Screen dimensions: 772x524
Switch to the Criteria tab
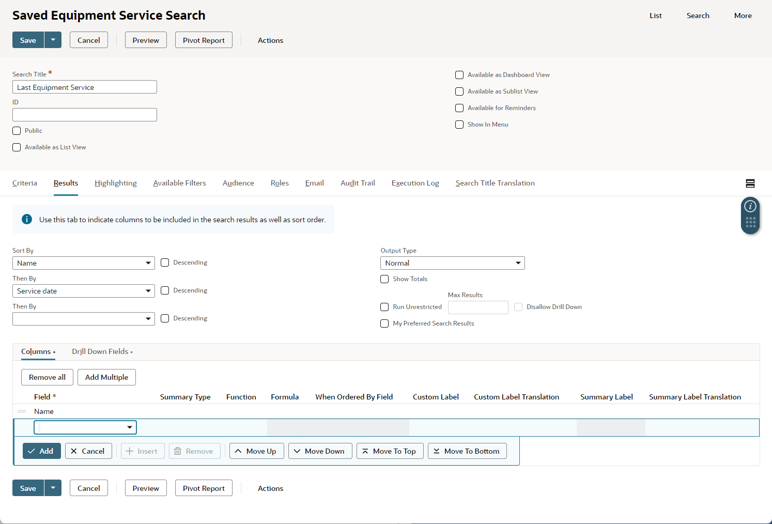click(x=25, y=183)
